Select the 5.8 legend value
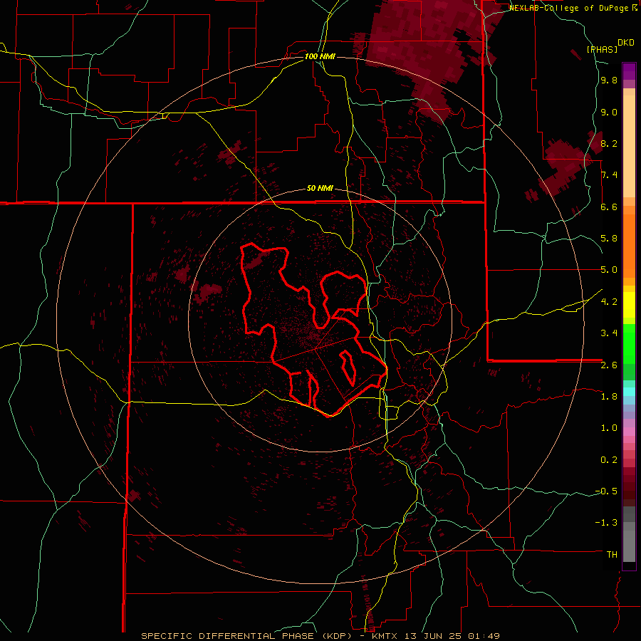Viewport: 641px width, 641px height. tap(609, 239)
